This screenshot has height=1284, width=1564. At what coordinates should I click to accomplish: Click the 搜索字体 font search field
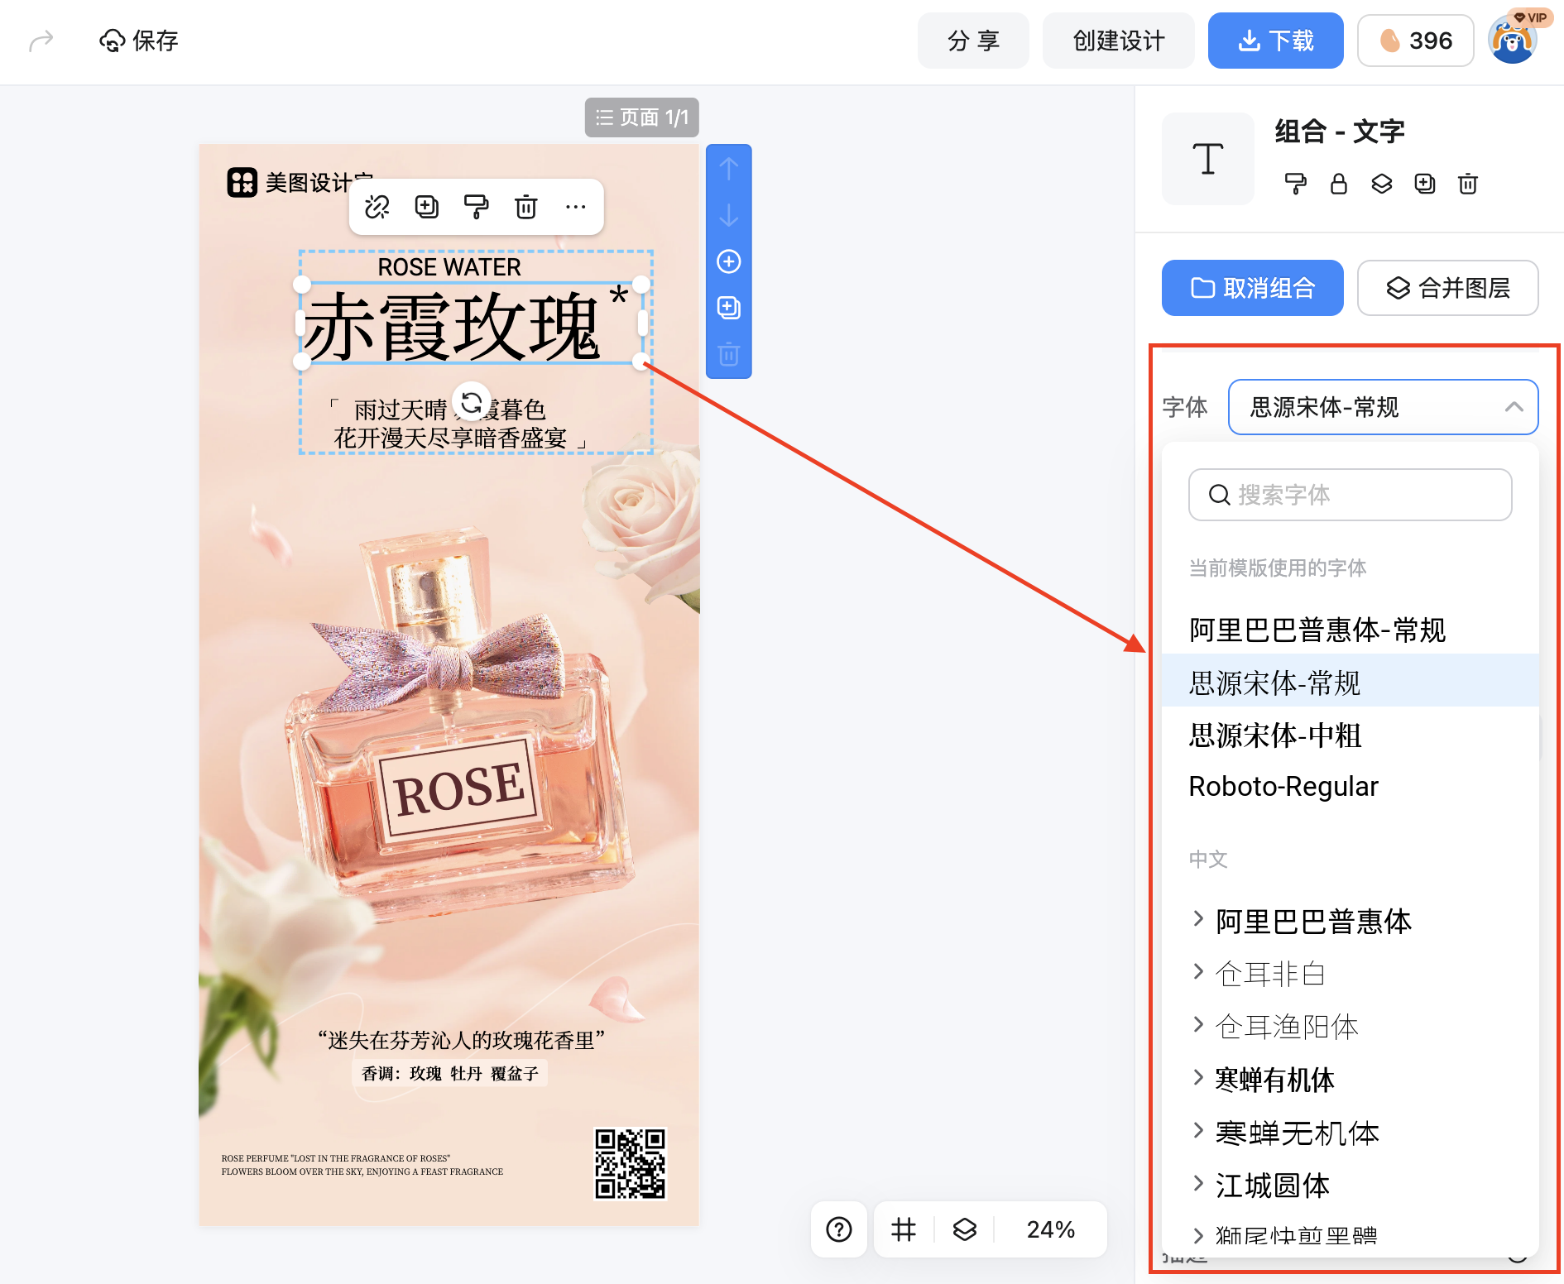(1351, 495)
